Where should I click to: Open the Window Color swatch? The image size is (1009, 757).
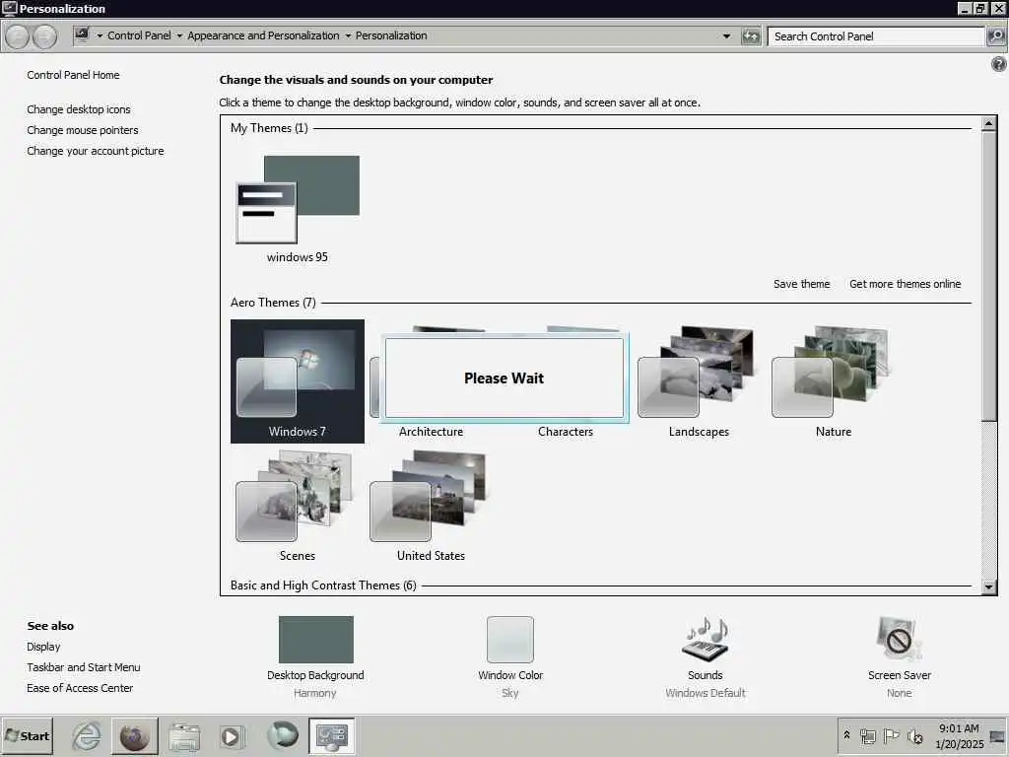tap(510, 639)
